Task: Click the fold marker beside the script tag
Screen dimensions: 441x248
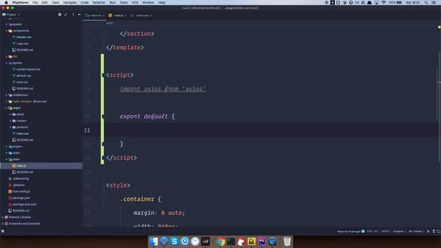Action: [x=103, y=75]
